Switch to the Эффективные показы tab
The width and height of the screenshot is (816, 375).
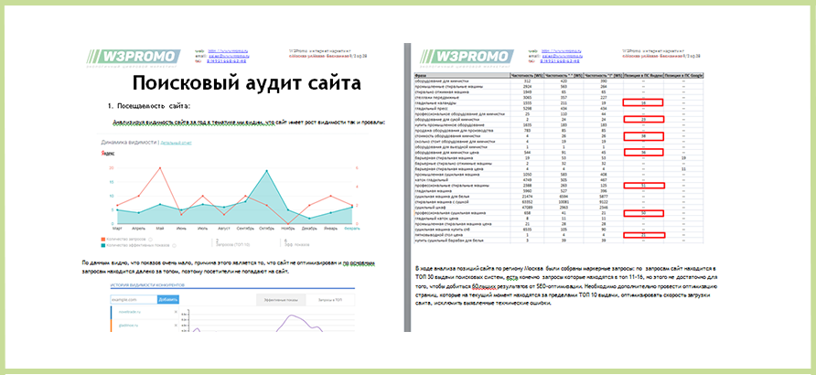pos(281,300)
